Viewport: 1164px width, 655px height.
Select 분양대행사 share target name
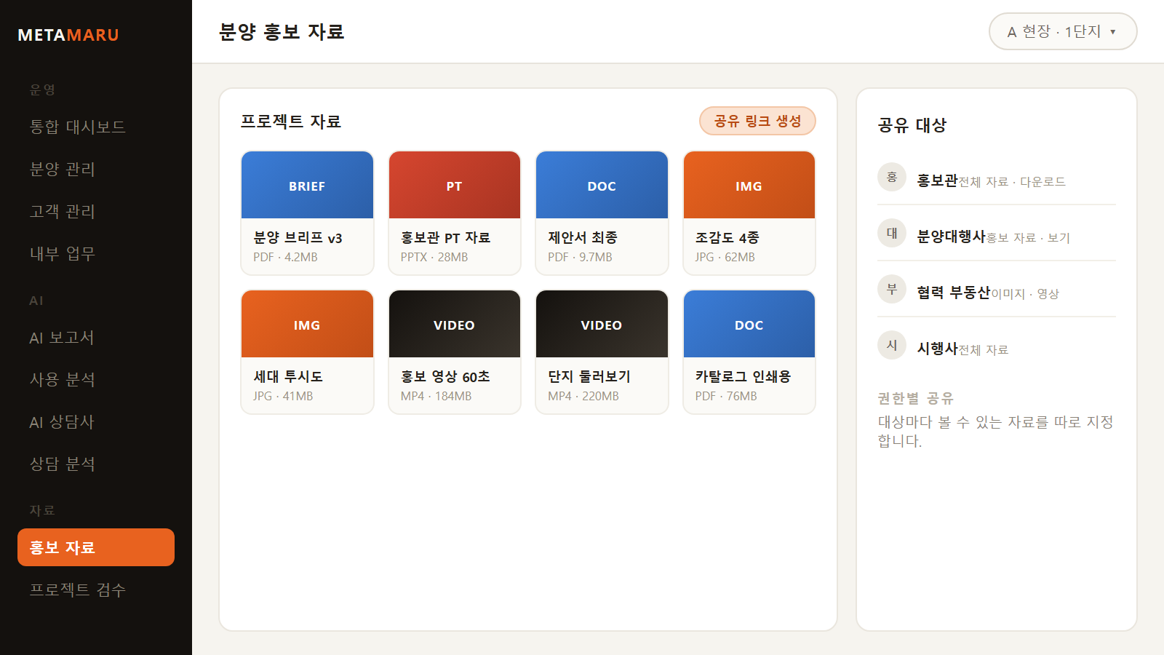pos(951,237)
